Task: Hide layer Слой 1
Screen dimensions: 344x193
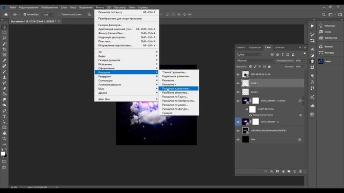Action: (238, 83)
